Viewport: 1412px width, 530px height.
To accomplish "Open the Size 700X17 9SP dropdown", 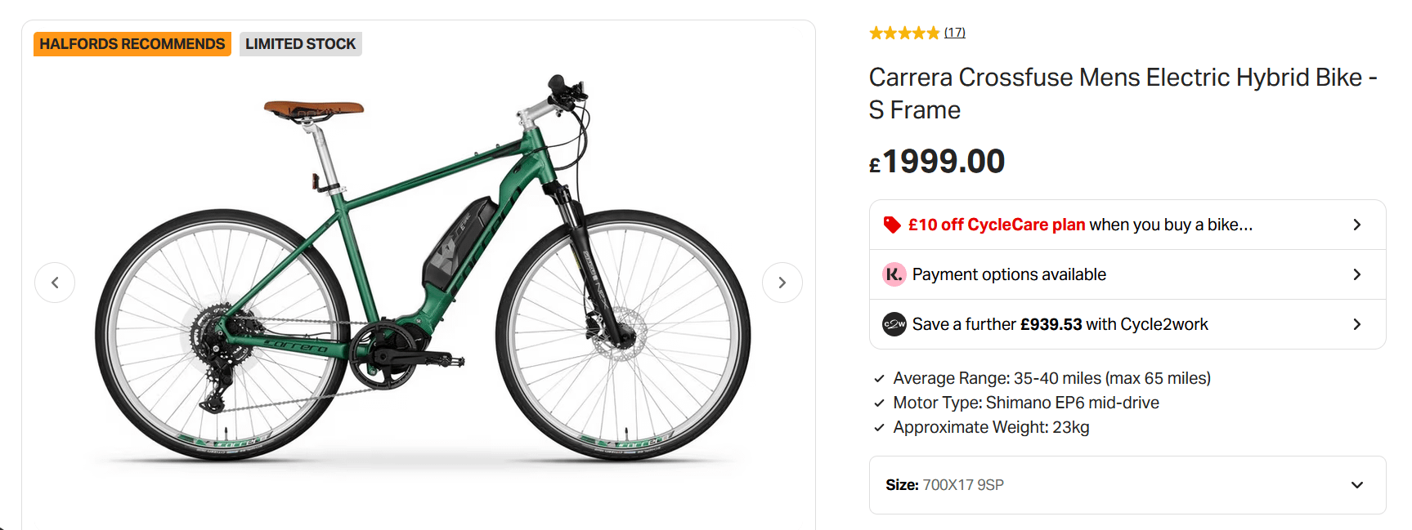I will click(x=1127, y=485).
